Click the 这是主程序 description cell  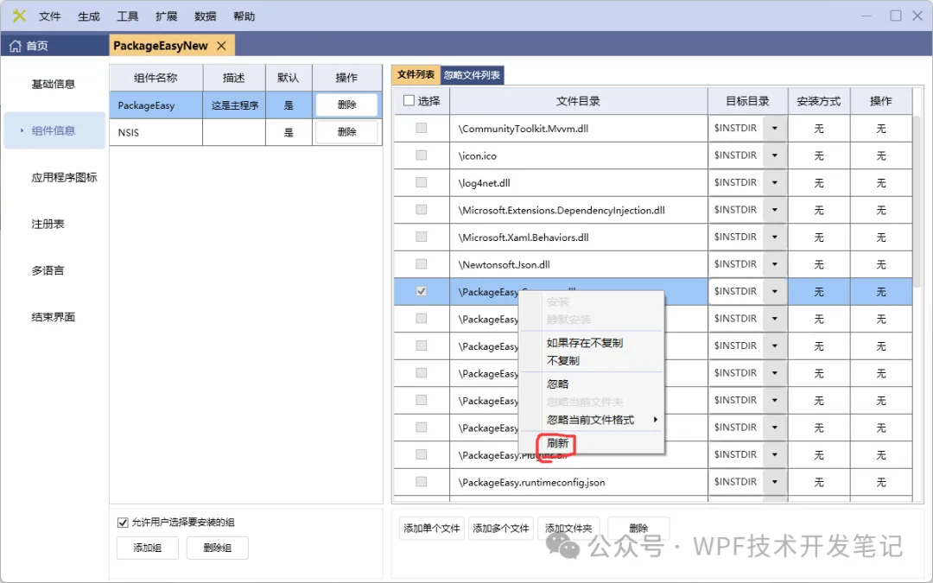tap(234, 105)
